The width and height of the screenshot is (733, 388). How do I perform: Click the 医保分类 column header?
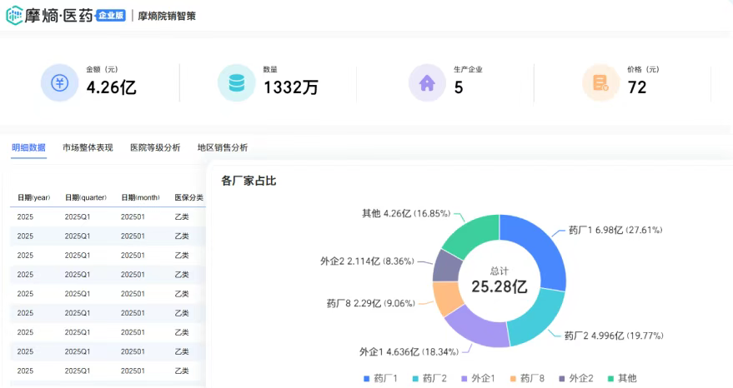(188, 197)
